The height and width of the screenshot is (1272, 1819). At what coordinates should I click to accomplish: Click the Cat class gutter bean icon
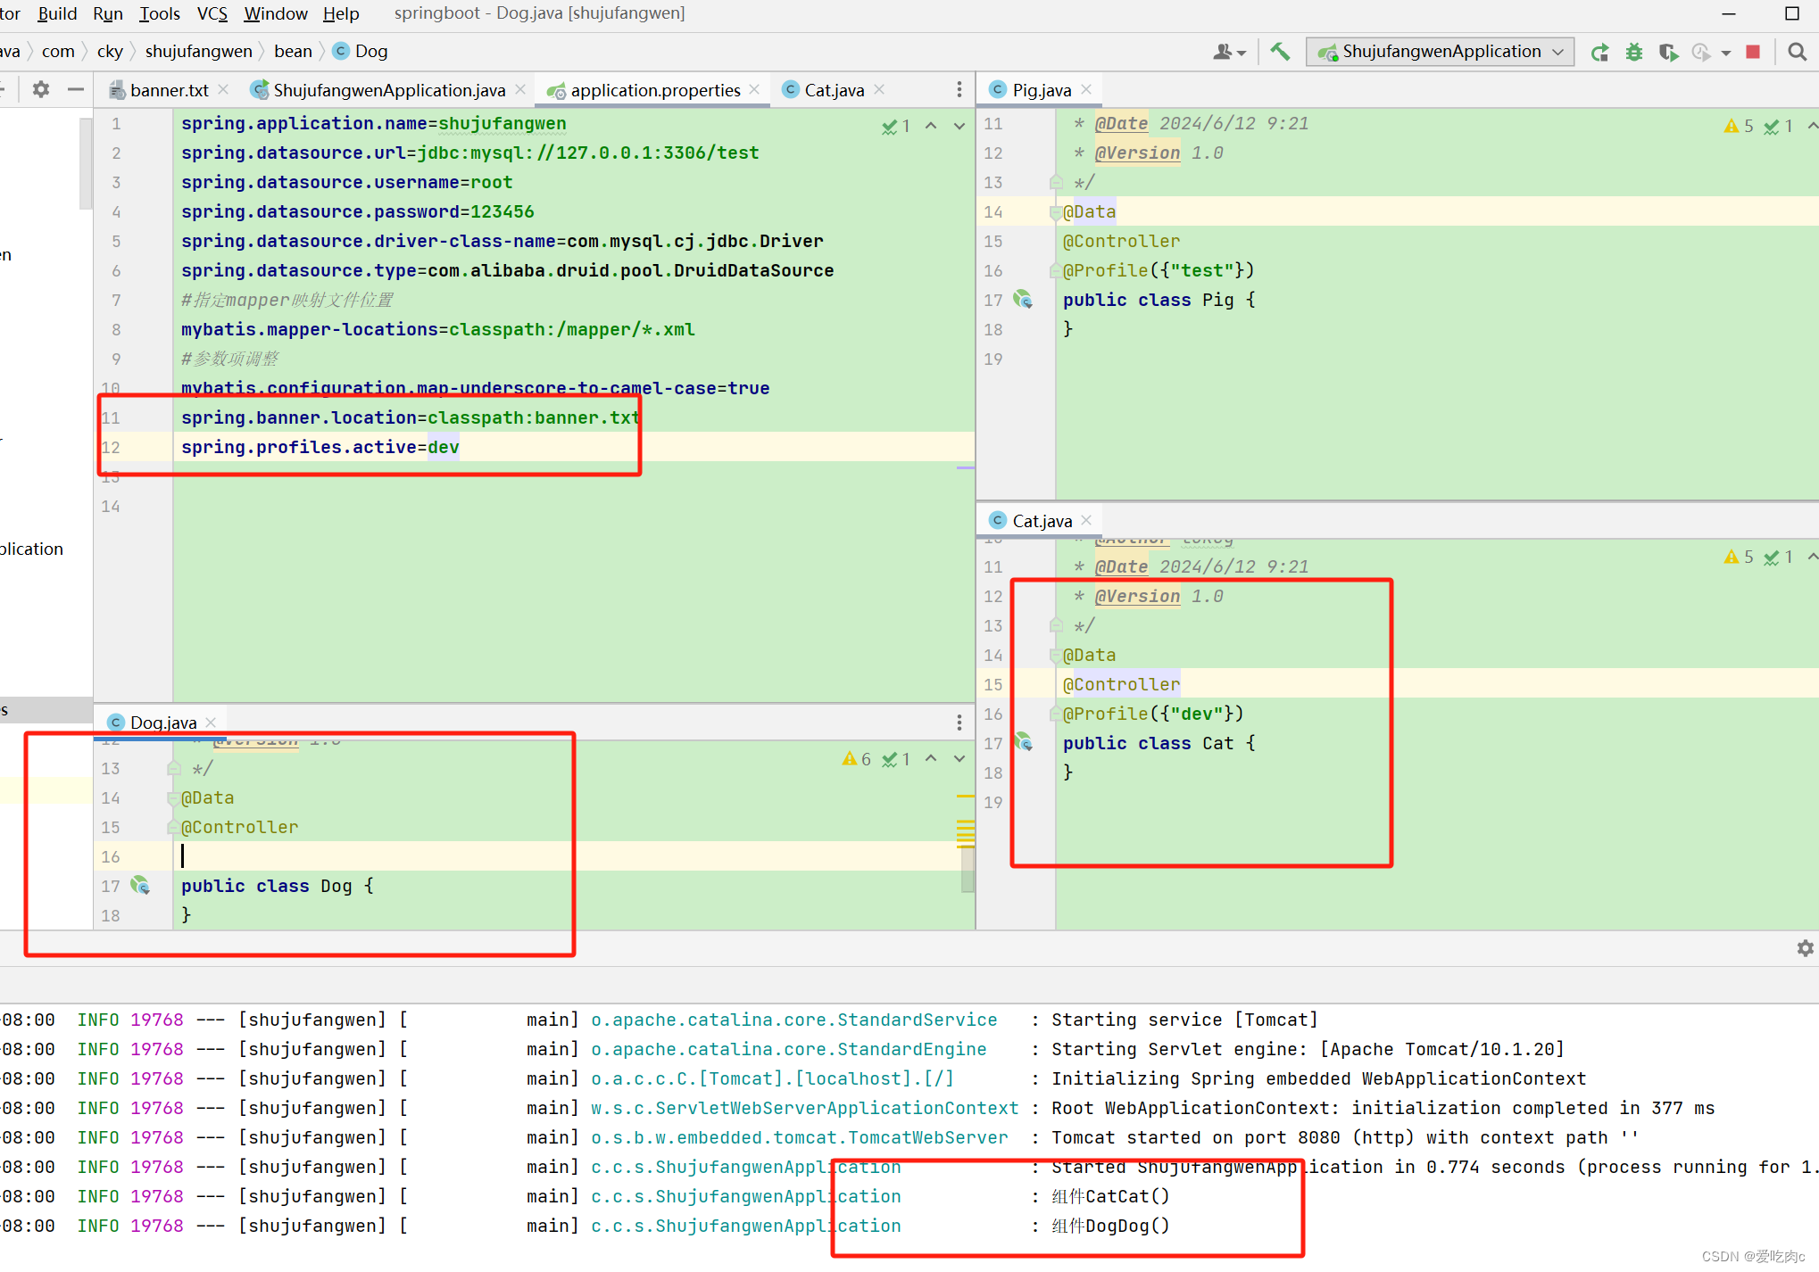pos(1023,742)
